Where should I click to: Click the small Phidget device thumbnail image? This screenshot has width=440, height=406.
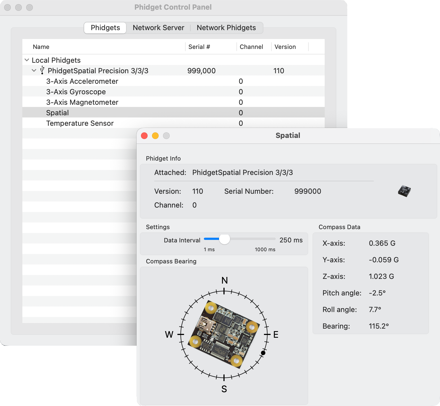click(x=404, y=191)
